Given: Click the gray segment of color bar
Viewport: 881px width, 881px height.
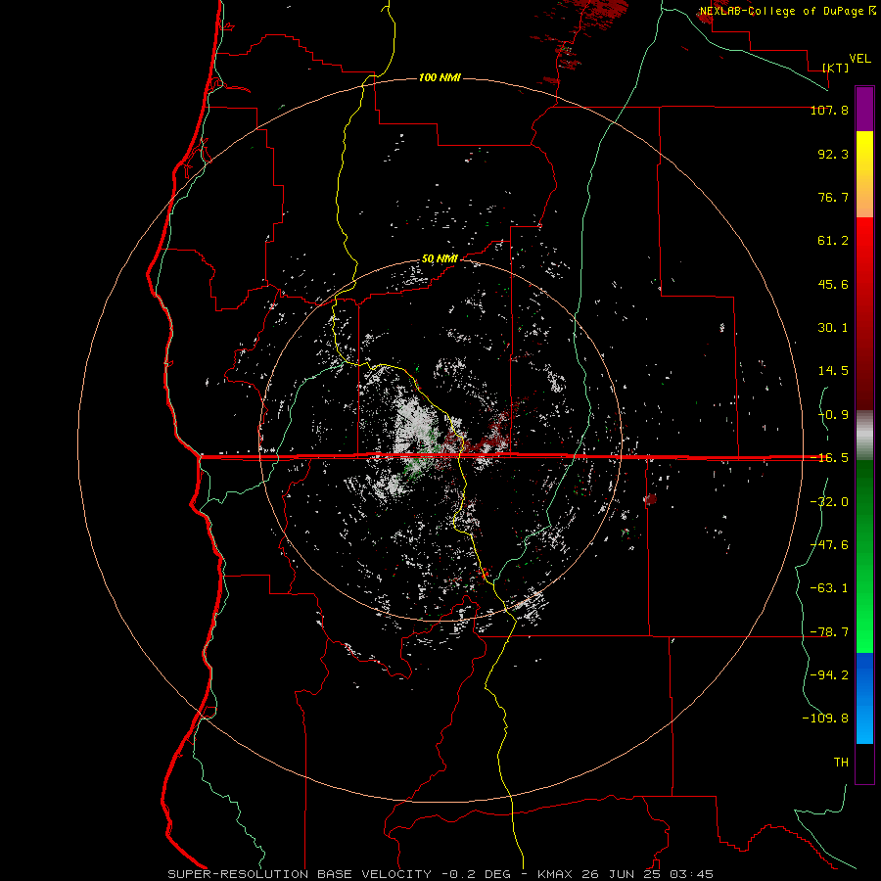Looking at the screenshot, I should [x=864, y=436].
